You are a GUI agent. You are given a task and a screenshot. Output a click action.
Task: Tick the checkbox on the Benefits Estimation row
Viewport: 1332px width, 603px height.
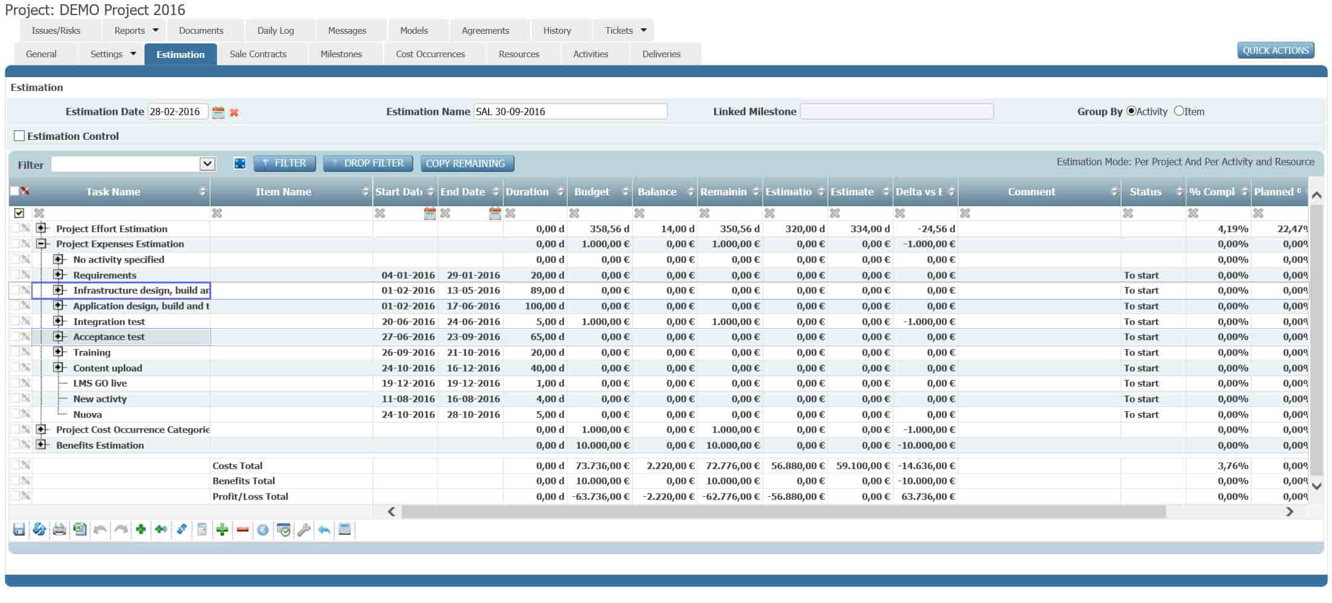click(15, 444)
